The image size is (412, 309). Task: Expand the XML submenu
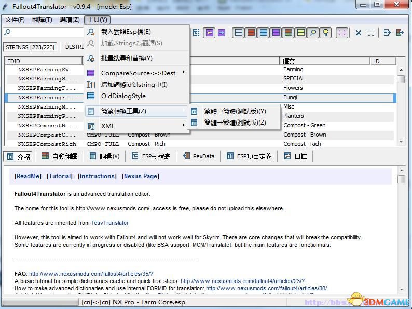[137, 126]
